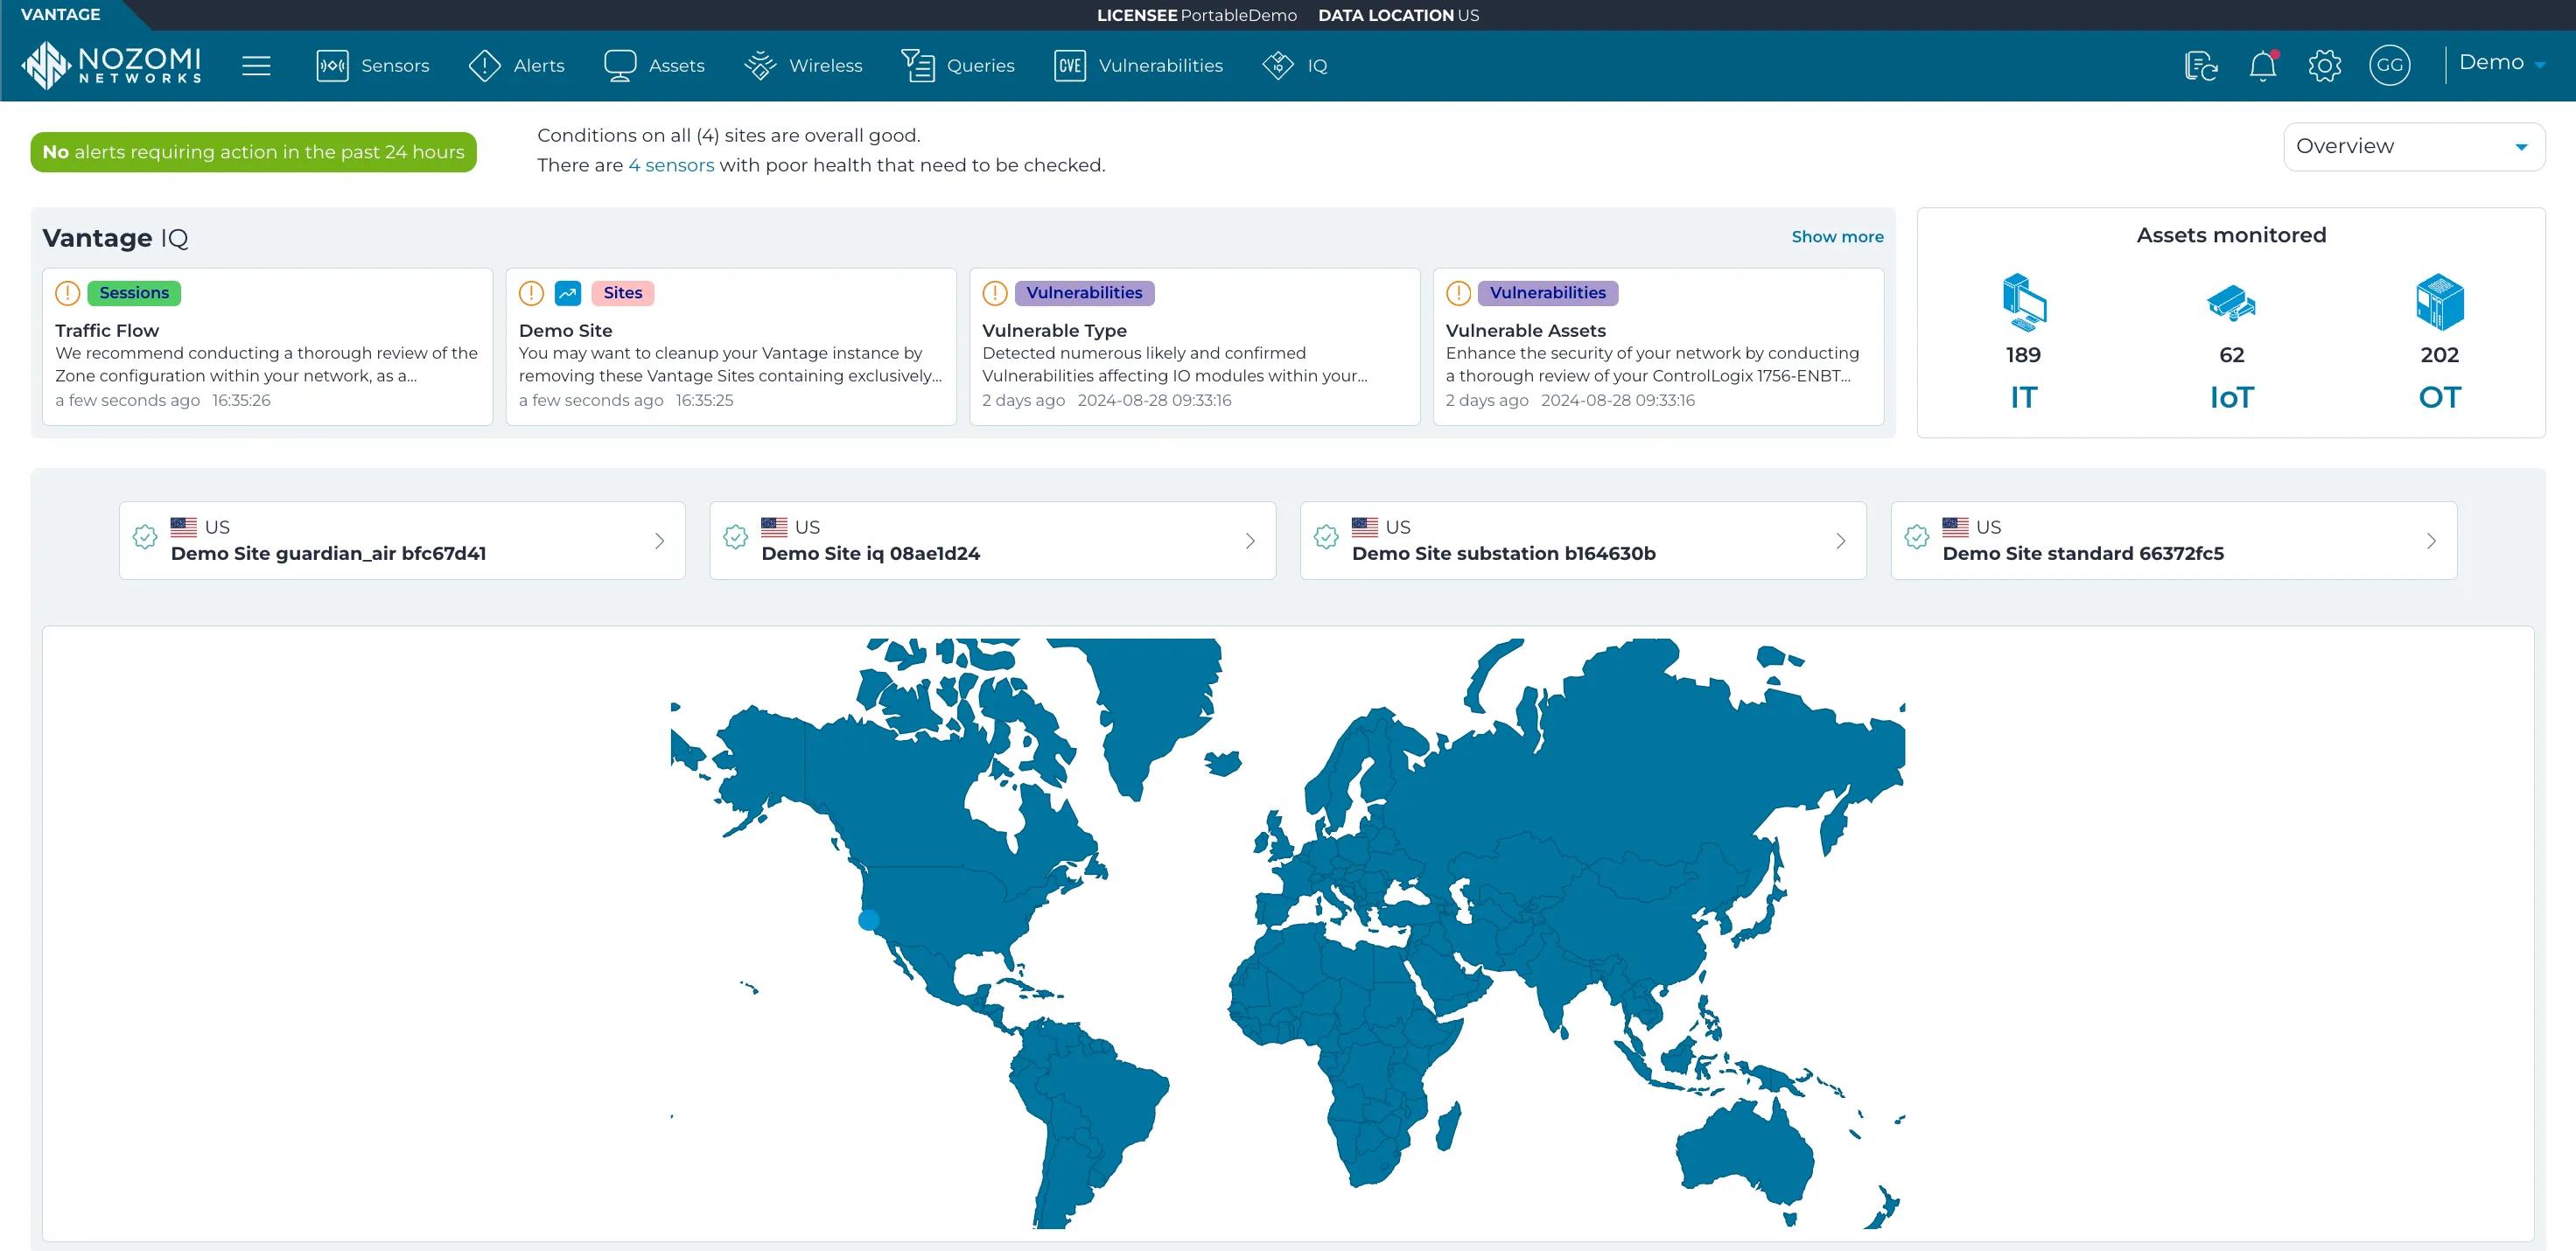Click the 189 IT asset count
This screenshot has width=2576, height=1251.
2023,355
